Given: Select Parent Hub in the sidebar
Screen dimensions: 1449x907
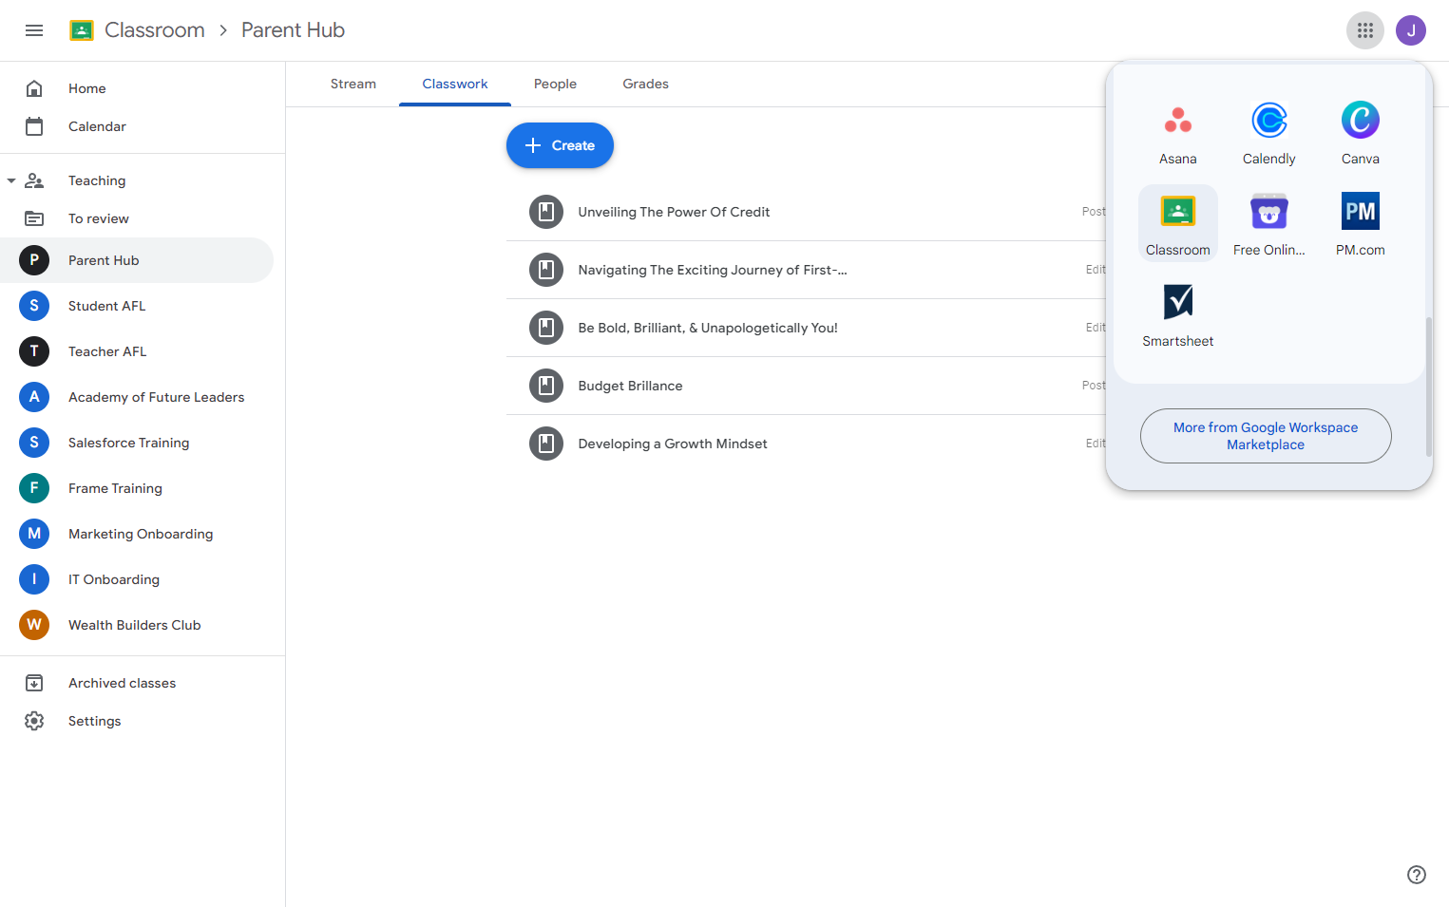Looking at the screenshot, I should 137,260.
